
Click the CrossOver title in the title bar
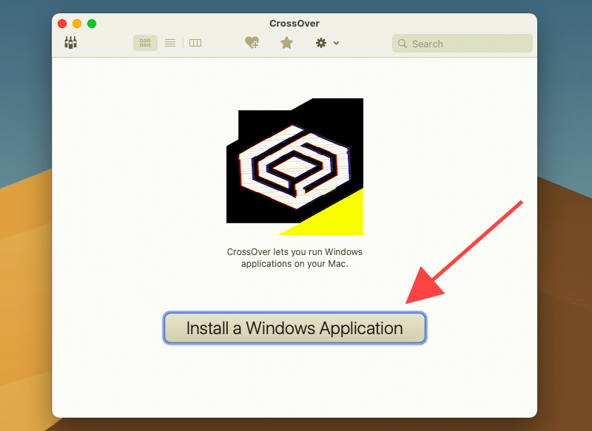[x=294, y=23]
